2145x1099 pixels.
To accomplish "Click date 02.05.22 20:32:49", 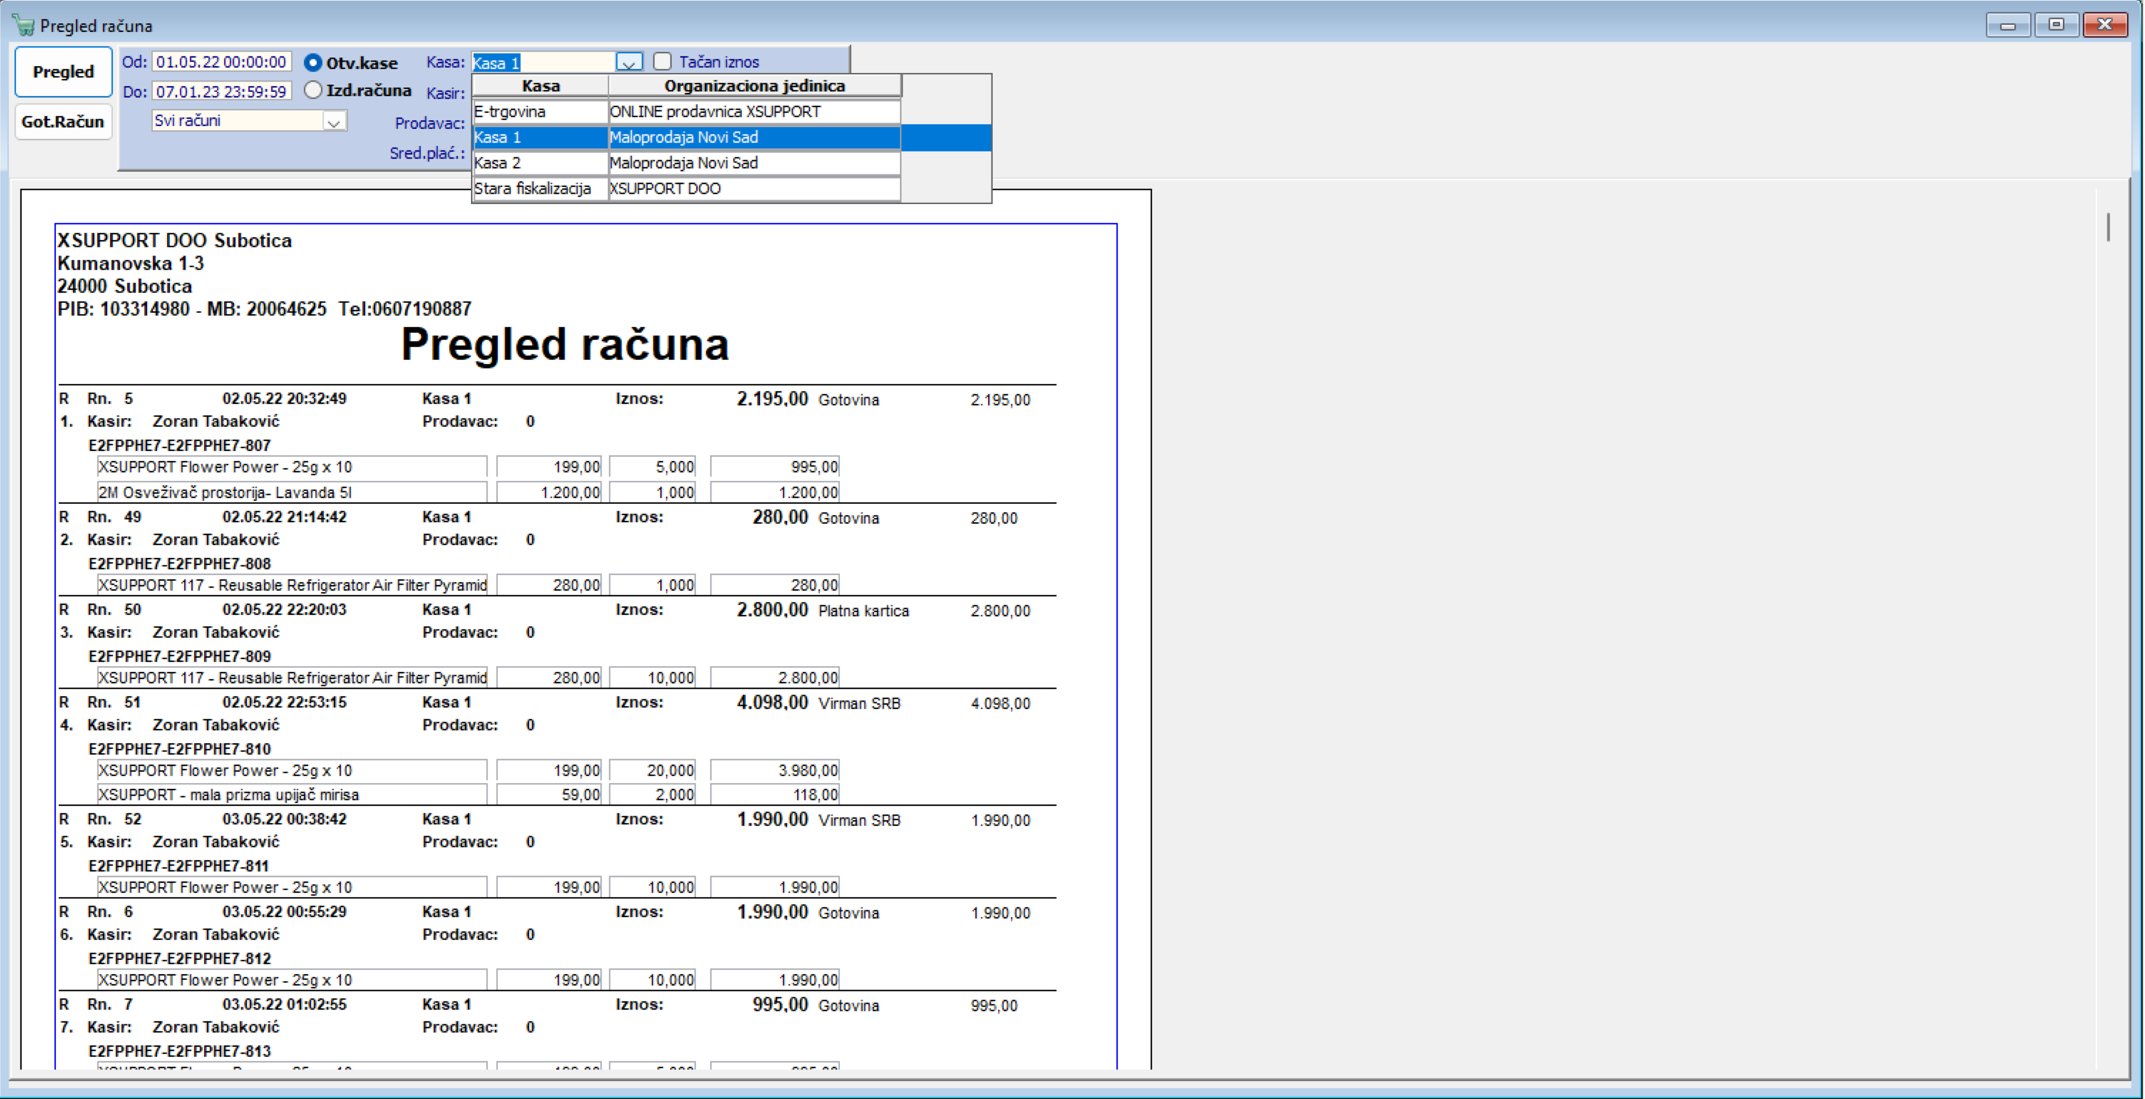I will [284, 399].
